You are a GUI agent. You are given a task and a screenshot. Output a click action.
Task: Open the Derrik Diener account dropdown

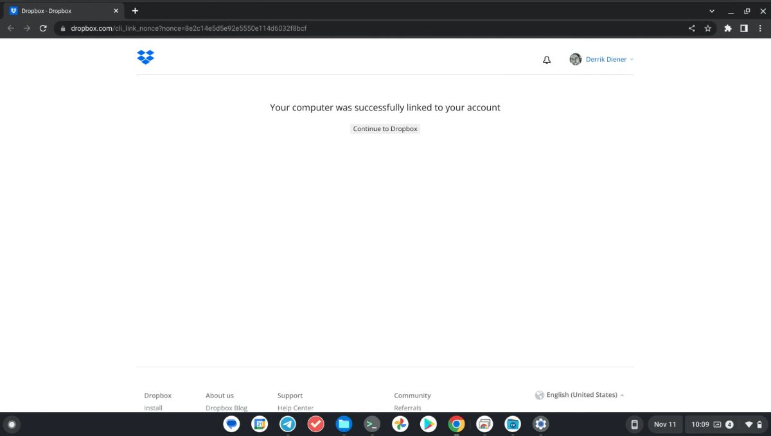point(605,59)
